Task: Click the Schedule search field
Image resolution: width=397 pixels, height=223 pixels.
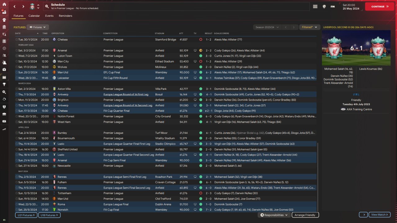Action: pyautogui.click(x=176, y=7)
